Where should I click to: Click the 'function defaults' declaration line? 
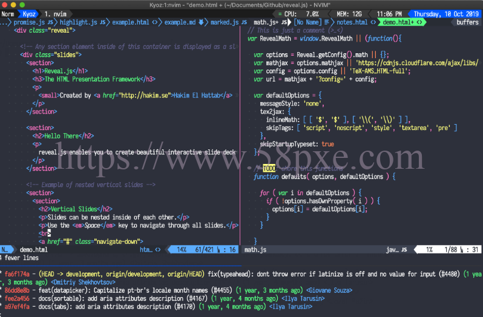[x=324, y=177]
